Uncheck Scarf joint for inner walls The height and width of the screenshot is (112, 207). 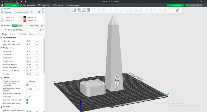coord(27,100)
